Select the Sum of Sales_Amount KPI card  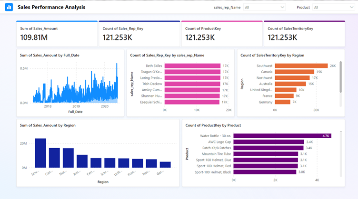coord(56,34)
